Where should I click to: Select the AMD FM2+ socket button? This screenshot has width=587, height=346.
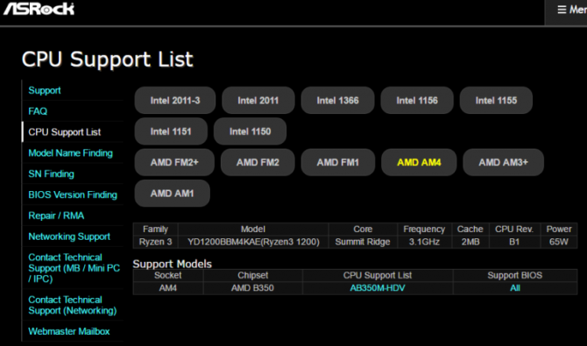point(174,162)
